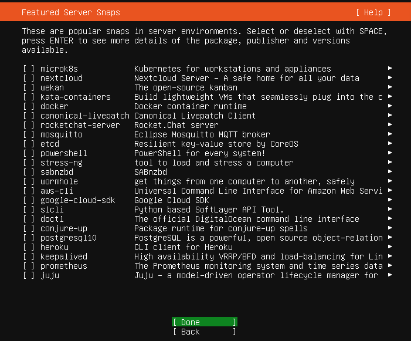Click 'Google Cloud SDK' description
Viewport: 411px width, 341px height.
tap(172, 200)
